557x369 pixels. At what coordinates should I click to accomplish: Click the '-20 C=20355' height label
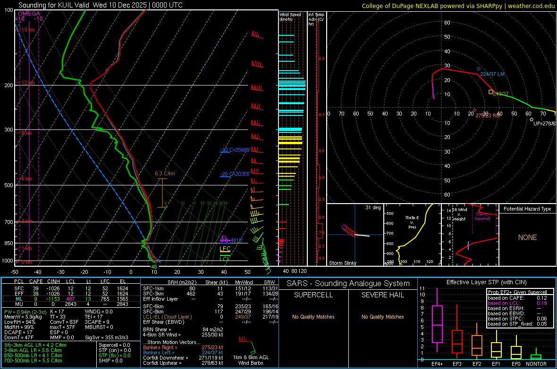pos(235,174)
